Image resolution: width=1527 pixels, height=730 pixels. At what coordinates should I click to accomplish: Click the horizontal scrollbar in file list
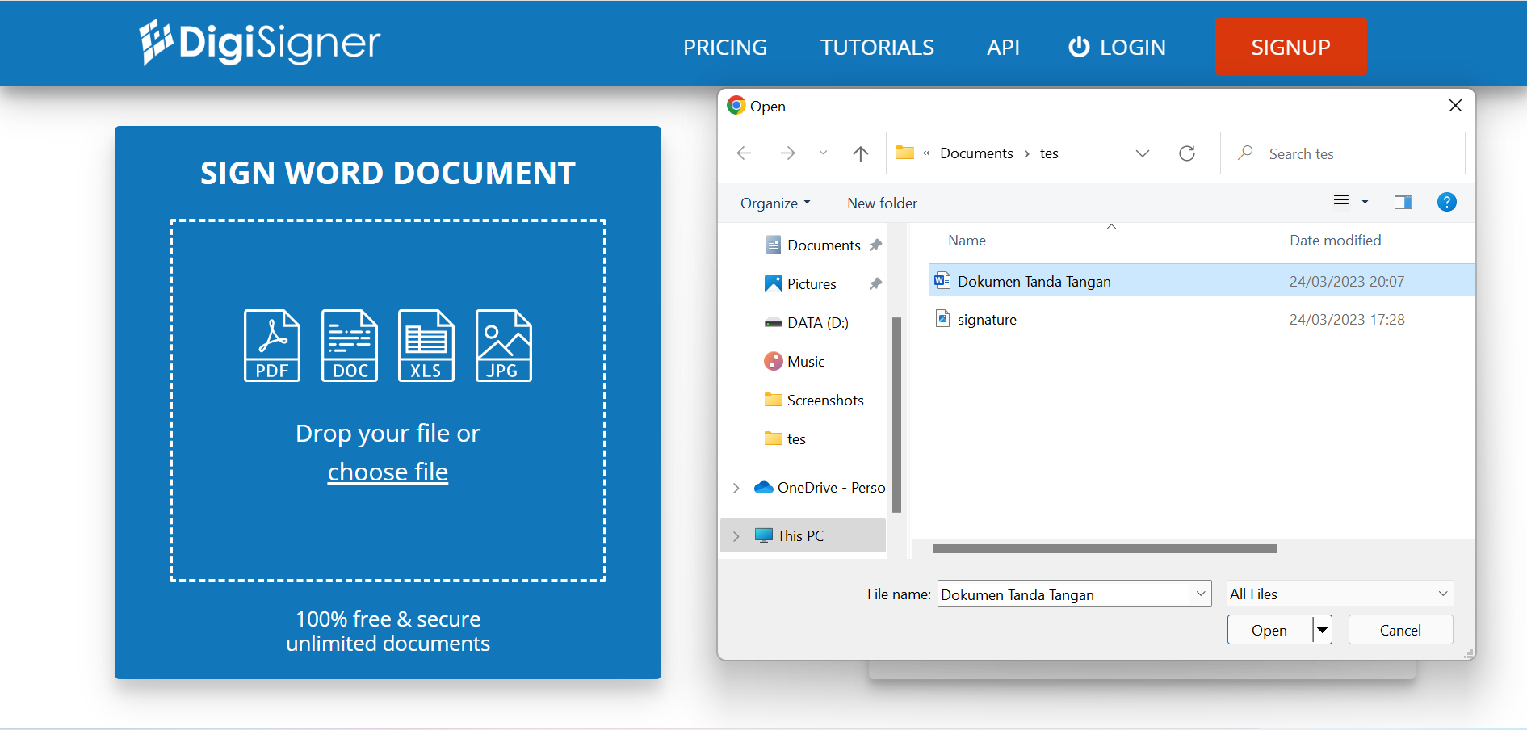[x=1105, y=549]
